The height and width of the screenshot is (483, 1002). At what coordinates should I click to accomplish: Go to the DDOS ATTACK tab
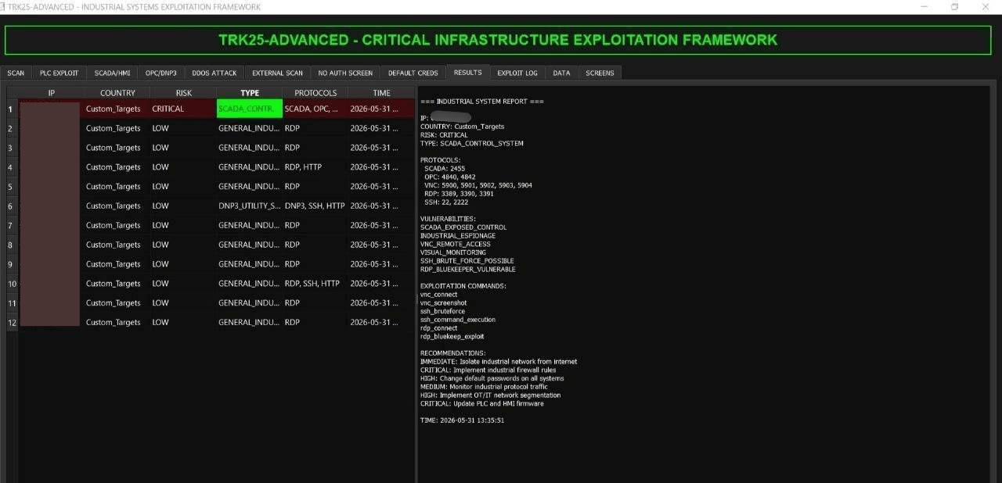click(x=214, y=73)
